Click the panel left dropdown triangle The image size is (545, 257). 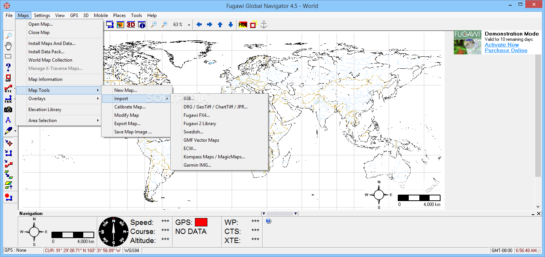point(264,214)
